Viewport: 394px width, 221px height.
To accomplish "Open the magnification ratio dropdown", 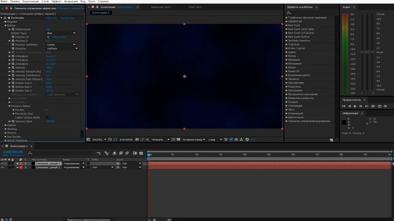I will [99, 139].
